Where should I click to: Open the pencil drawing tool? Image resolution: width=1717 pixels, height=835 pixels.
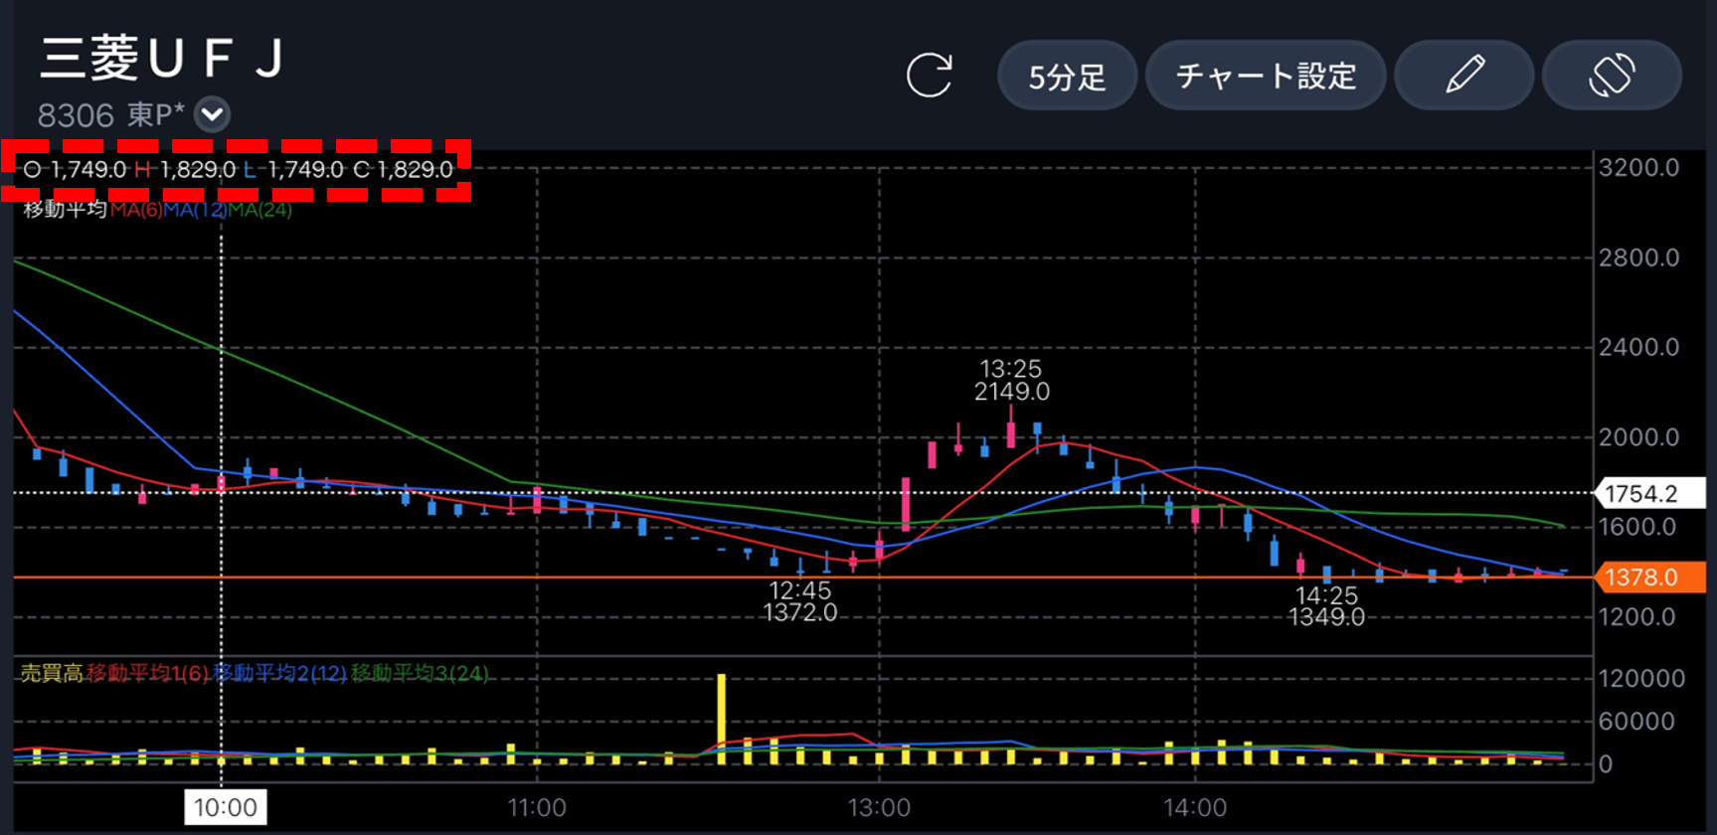coord(1463,76)
